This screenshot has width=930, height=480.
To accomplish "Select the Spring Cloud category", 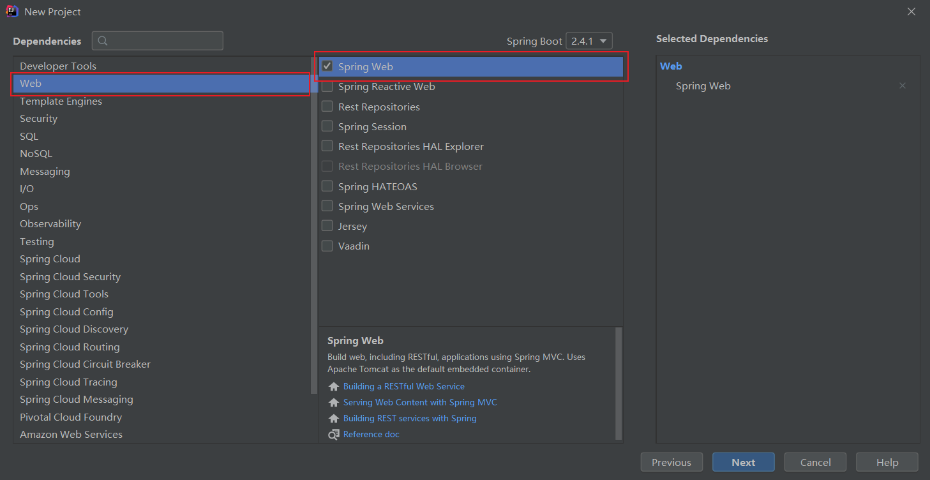I will (161, 259).
